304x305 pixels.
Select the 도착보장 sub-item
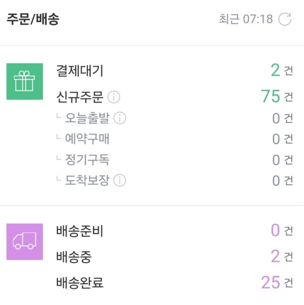(x=87, y=180)
